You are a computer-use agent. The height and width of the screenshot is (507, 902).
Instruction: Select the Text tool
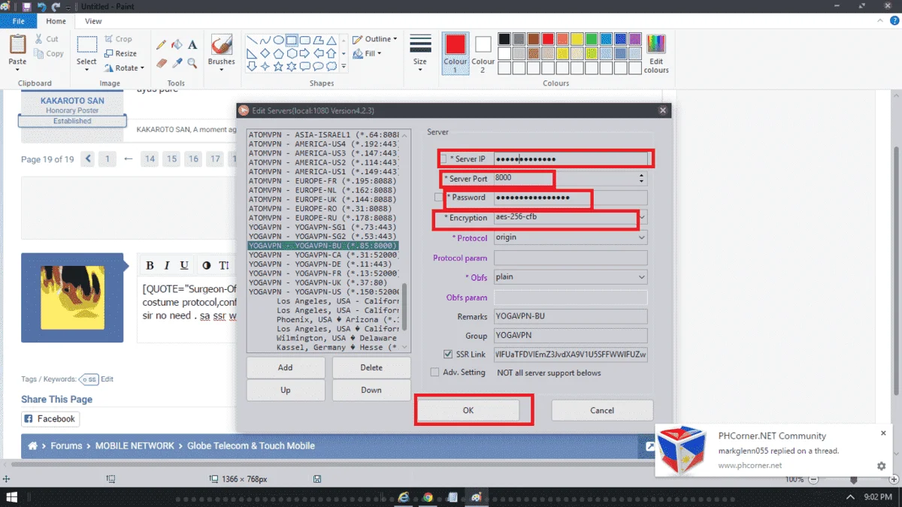[x=192, y=44]
